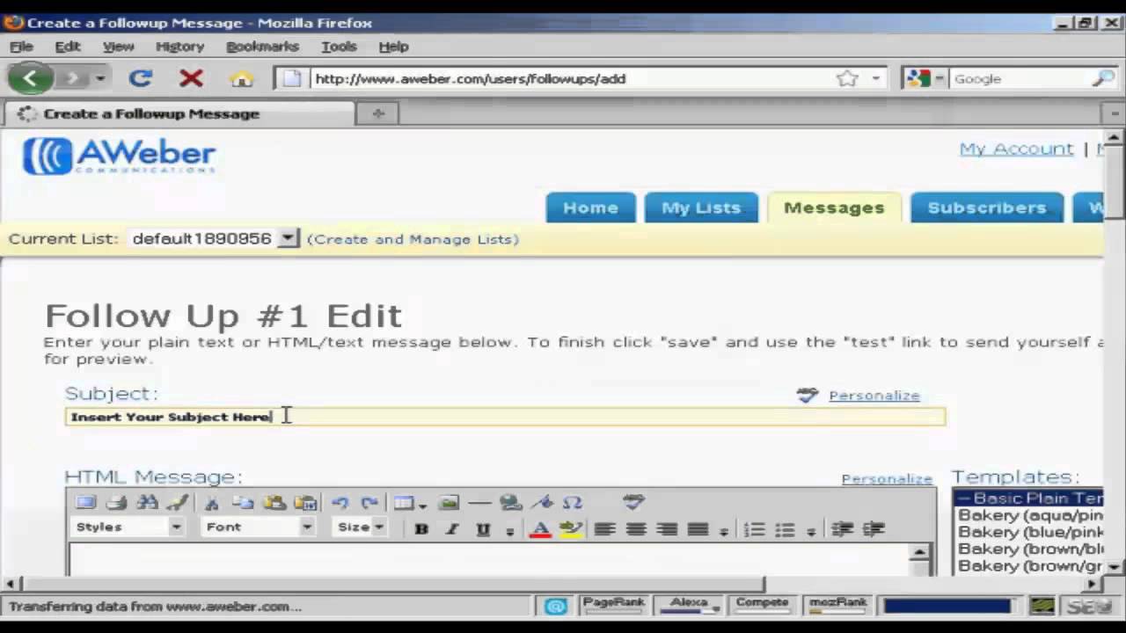Viewport: 1126px width, 633px height.
Task: Open history dropdown arrow beside Forward button
Action: point(100,78)
